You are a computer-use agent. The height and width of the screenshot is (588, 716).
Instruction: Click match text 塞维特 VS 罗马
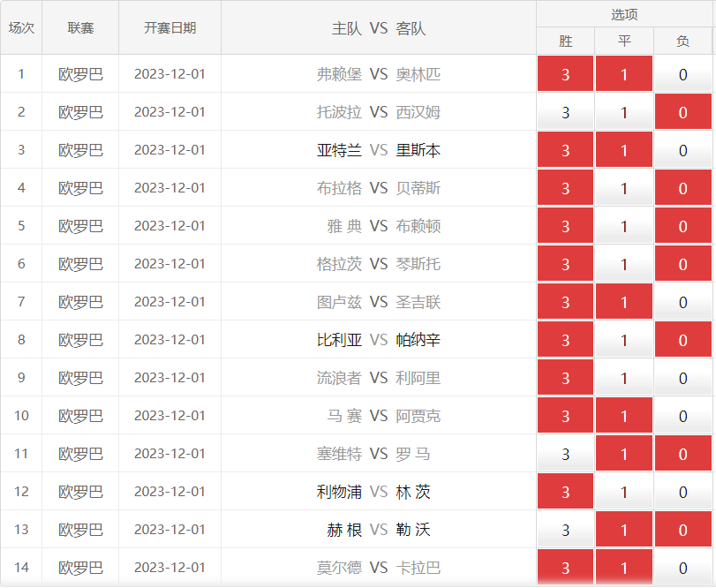click(373, 454)
